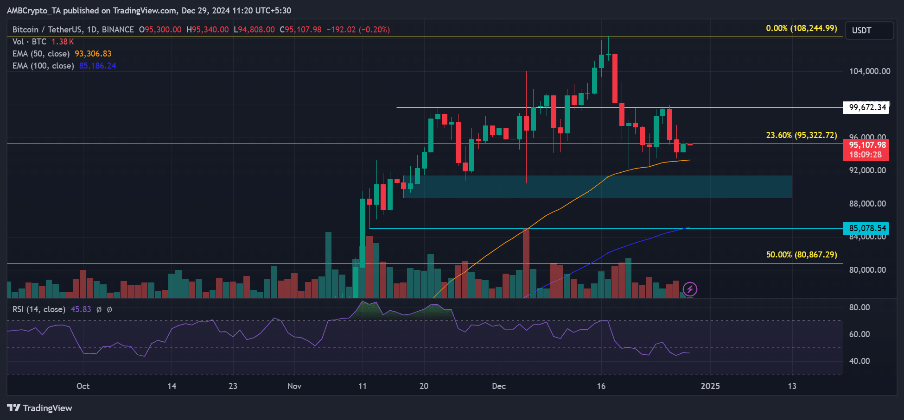Click the Dec date label on time axis
This screenshot has width=904, height=420.
click(x=499, y=386)
